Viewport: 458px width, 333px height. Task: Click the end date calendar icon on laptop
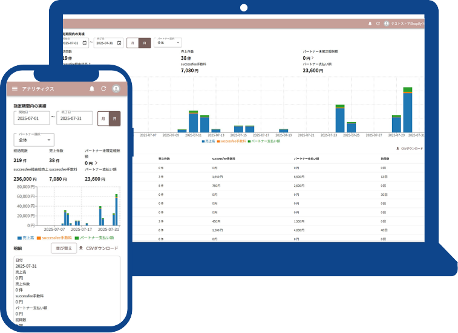coord(119,43)
